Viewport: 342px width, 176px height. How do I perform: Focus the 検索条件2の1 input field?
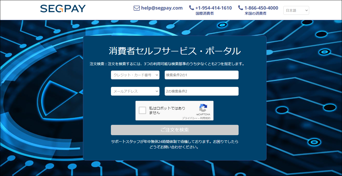pyautogui.click(x=201, y=75)
